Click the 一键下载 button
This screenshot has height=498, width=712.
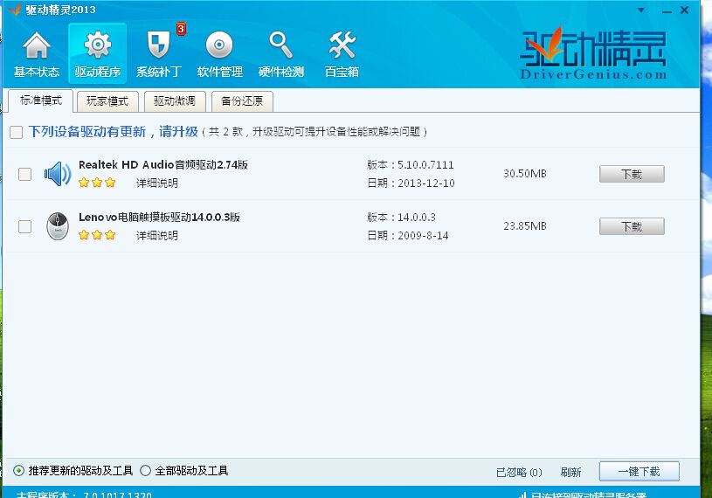click(x=639, y=471)
